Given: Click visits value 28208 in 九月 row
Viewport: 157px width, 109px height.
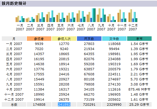Looking at the screenshot, I should pos(64,84).
